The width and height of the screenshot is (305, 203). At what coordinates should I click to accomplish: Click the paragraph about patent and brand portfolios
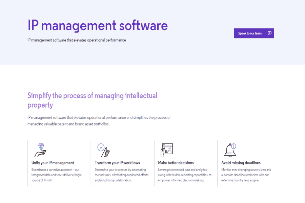coord(99,121)
